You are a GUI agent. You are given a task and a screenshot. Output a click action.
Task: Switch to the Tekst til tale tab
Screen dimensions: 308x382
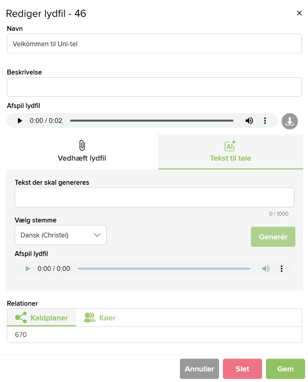[230, 152]
